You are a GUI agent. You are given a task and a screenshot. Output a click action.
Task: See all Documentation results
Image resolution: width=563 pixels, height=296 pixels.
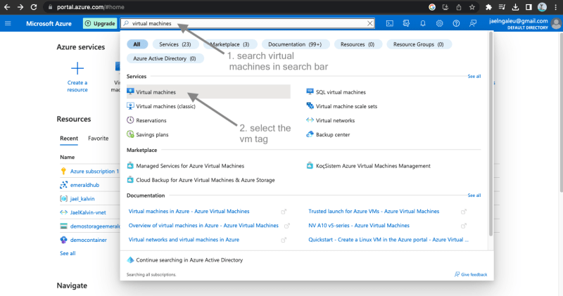tap(474, 195)
